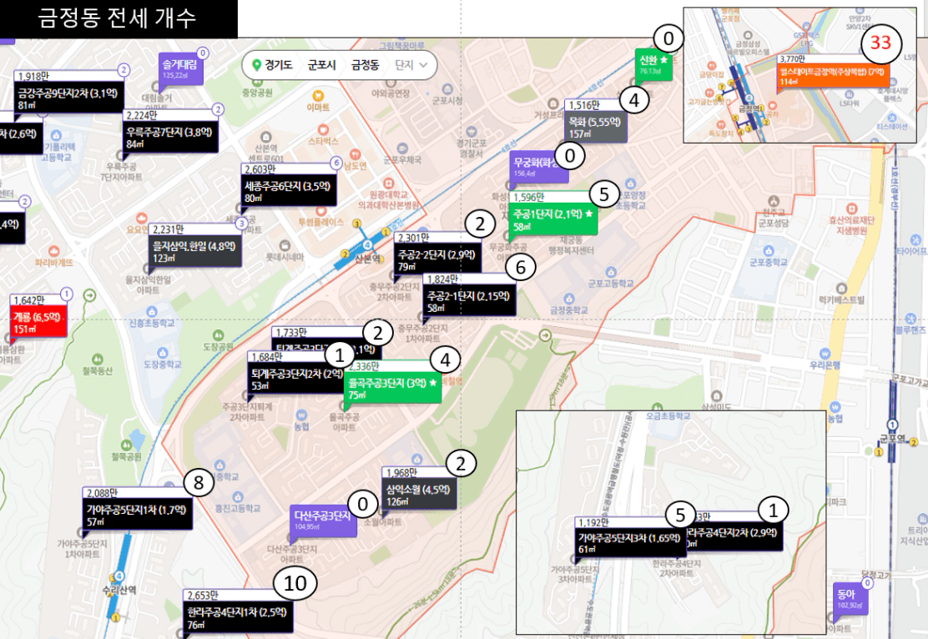Viewport: 928px width, 639px height.
Task: Open the 퇴계주공3단지2차 marker
Action: 295,374
